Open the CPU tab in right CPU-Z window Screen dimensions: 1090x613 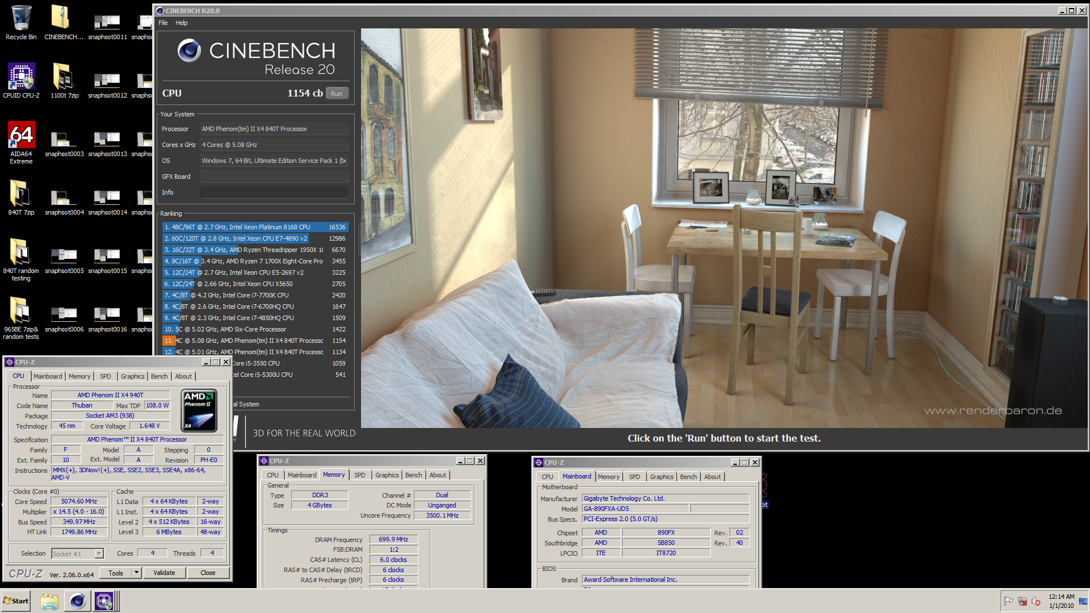click(x=548, y=477)
